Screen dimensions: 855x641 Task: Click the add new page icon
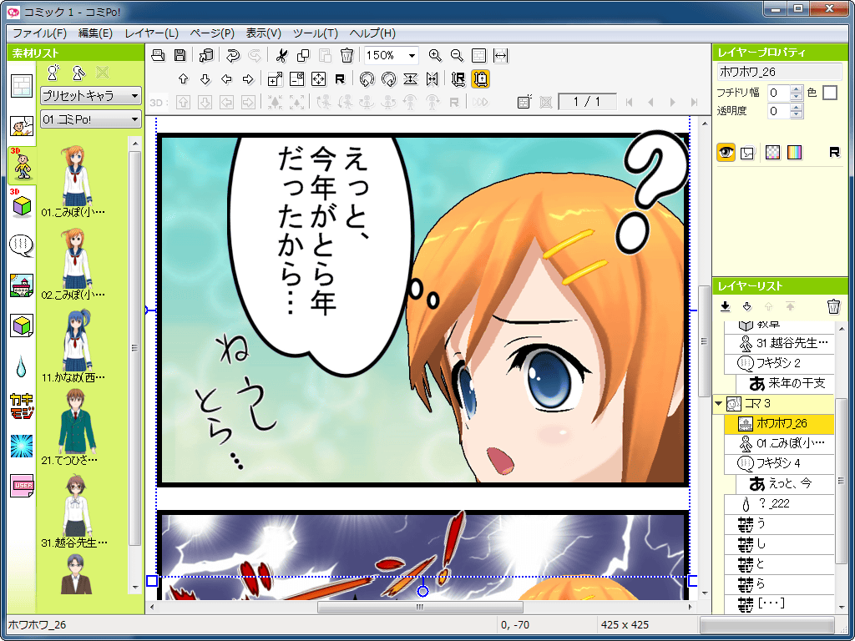click(524, 102)
